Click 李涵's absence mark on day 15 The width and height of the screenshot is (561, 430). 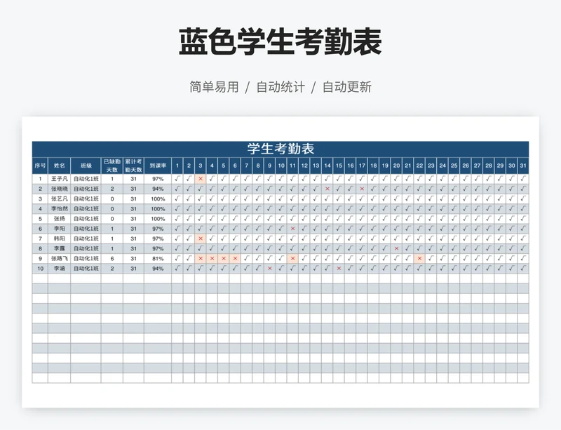click(339, 269)
